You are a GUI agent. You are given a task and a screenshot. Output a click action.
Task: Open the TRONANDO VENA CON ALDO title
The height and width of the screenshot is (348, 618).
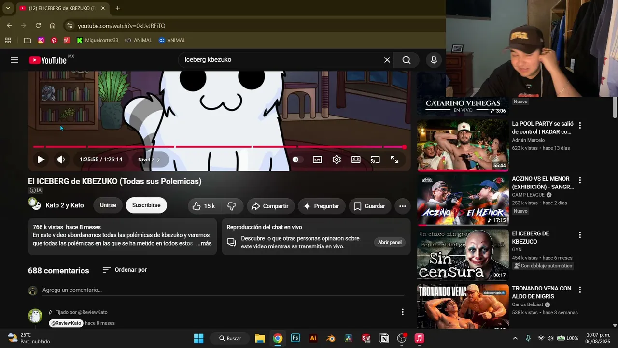click(x=542, y=292)
